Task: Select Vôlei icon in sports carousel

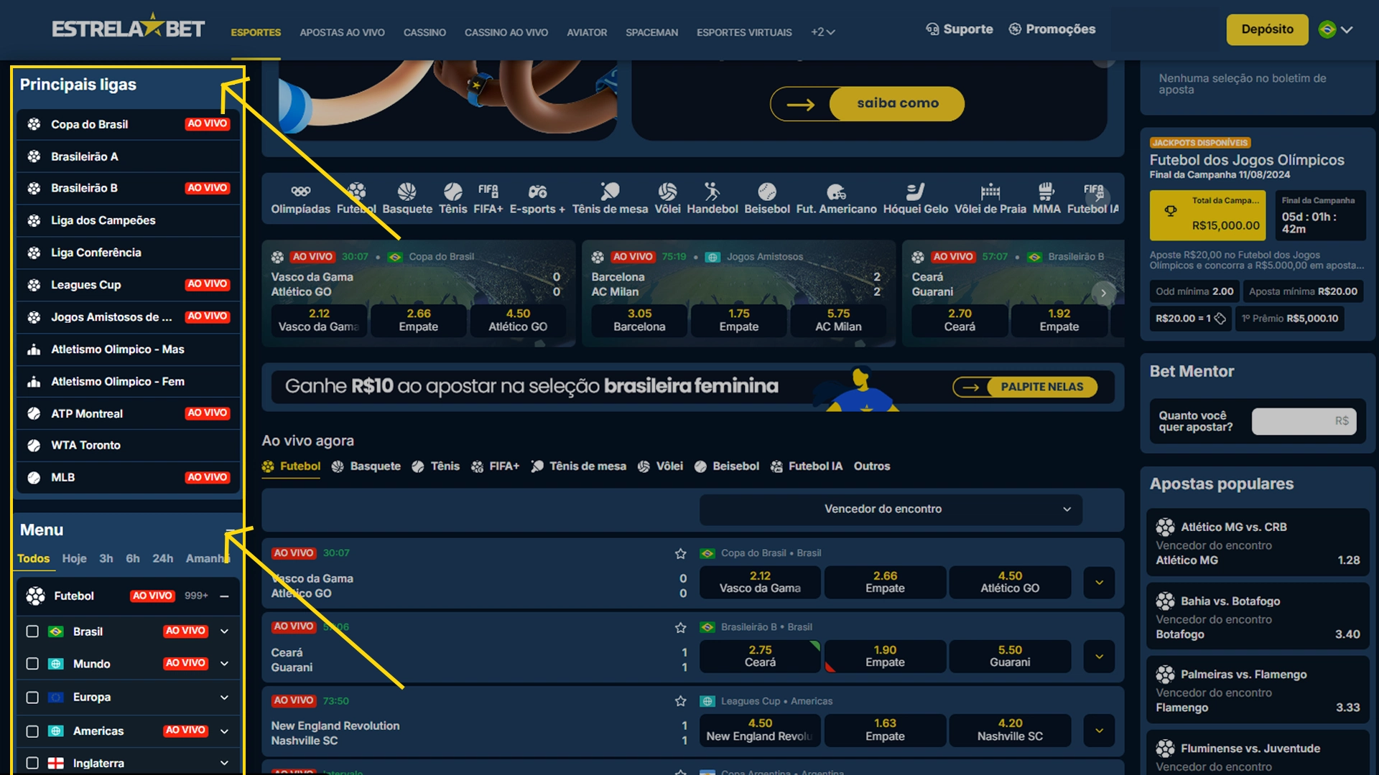Action: pyautogui.click(x=667, y=198)
